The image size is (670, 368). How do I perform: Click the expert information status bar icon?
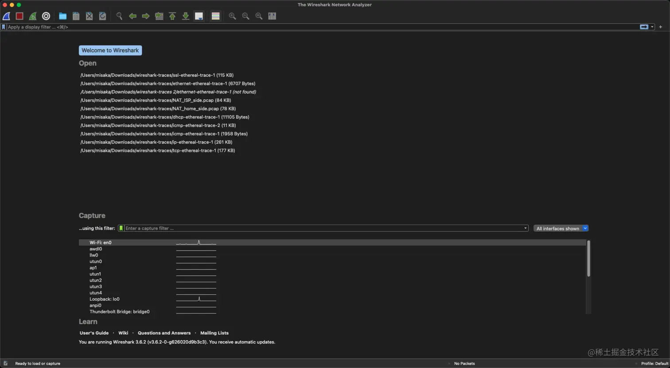[x=5, y=364]
